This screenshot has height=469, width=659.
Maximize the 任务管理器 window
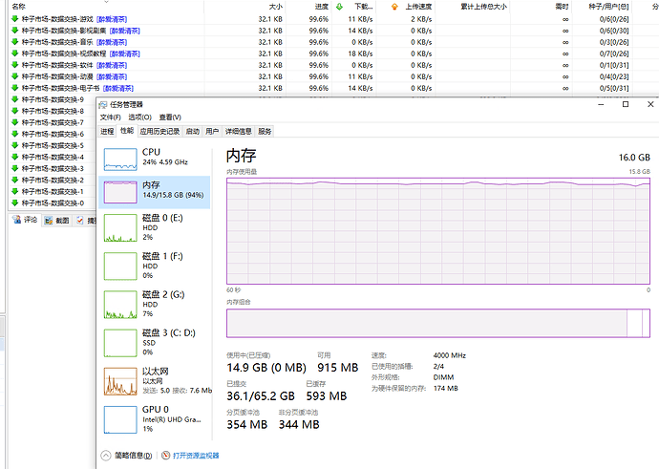[626, 104]
